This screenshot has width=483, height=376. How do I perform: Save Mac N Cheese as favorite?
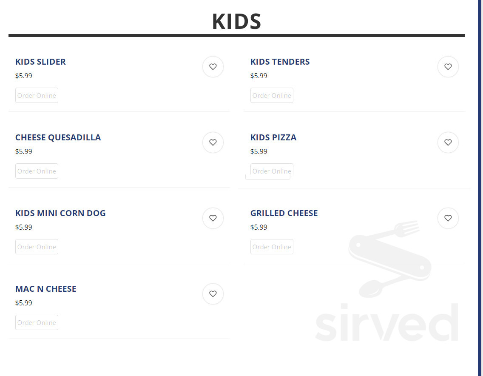[213, 294]
